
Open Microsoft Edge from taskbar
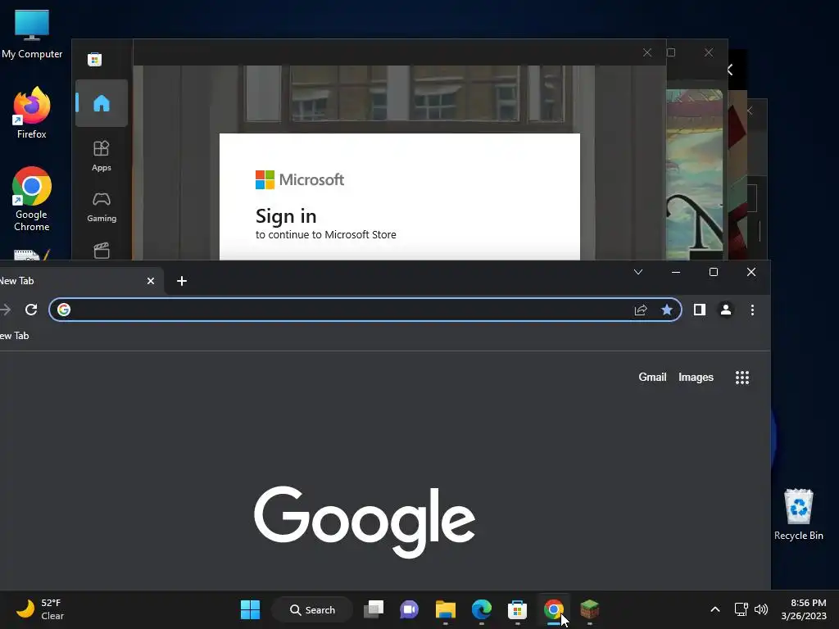[x=482, y=609]
